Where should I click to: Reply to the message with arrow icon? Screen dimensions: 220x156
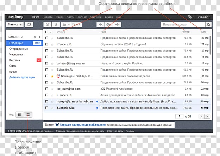[100, 24]
